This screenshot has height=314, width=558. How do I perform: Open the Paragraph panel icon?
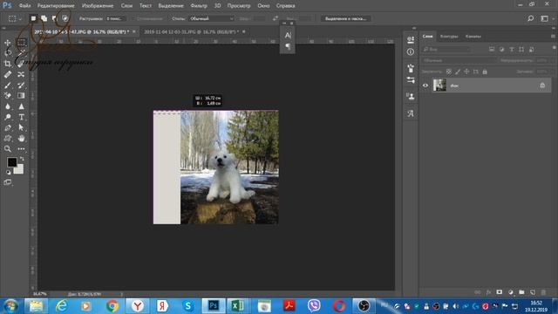(x=288, y=46)
